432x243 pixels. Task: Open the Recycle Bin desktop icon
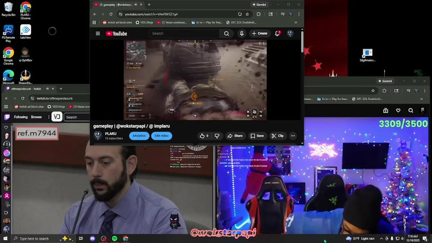pyautogui.click(x=8, y=9)
